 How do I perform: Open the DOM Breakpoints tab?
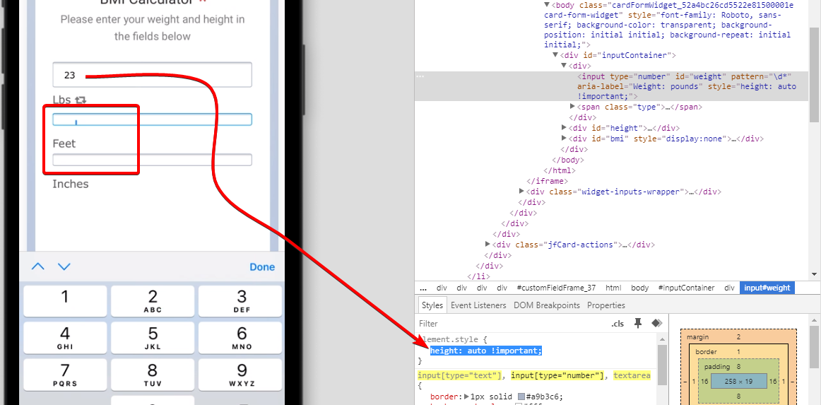548,305
